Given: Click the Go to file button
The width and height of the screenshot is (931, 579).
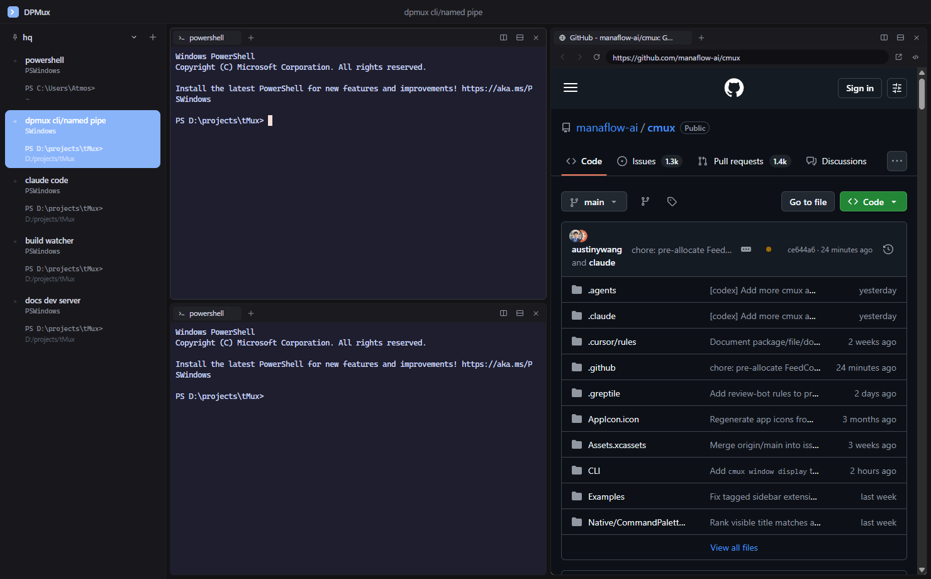Looking at the screenshot, I should [x=808, y=201].
